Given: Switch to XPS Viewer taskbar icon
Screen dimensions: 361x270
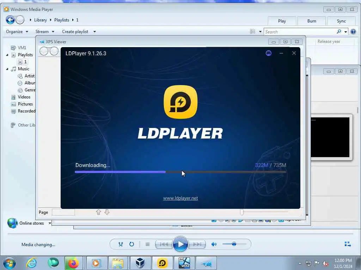Looking at the screenshot, I should (207, 263).
